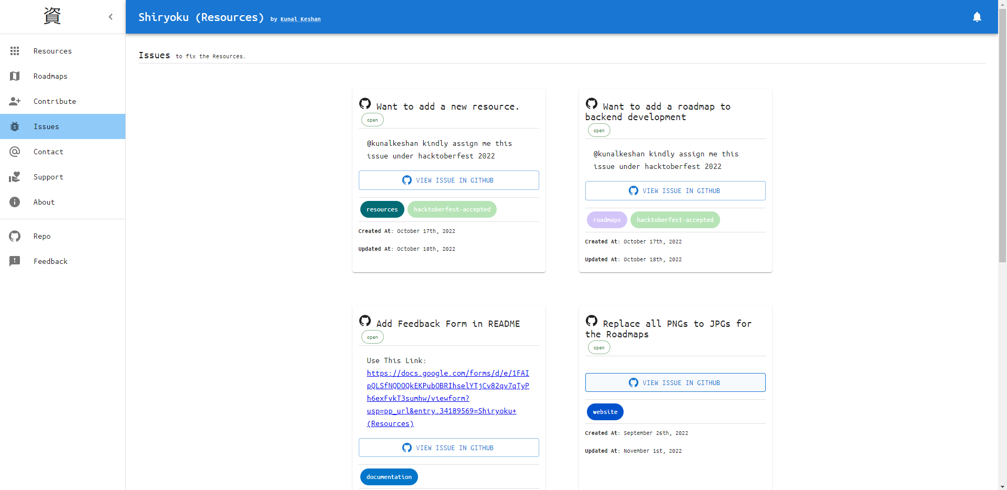Open the Repo link label
The height and width of the screenshot is (490, 1007).
pos(42,236)
